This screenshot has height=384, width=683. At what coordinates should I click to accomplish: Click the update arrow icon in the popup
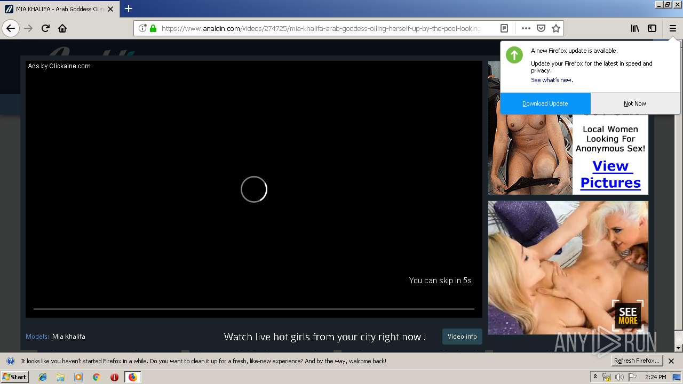coord(514,55)
